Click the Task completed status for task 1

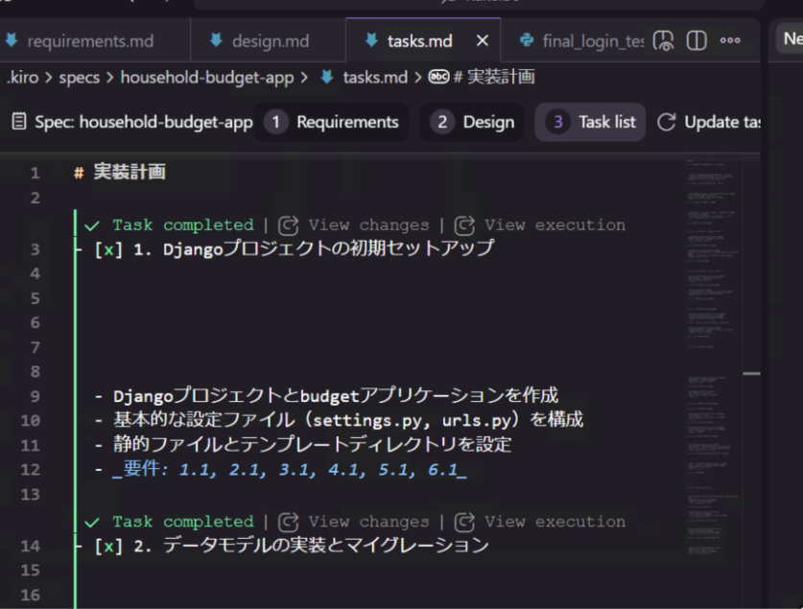click(183, 225)
